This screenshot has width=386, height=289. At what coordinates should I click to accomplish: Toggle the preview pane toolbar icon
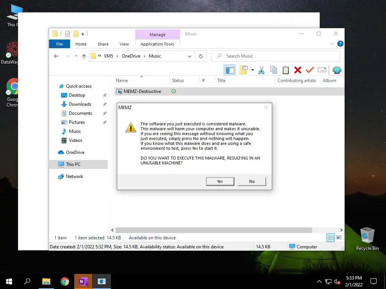pyautogui.click(x=230, y=70)
